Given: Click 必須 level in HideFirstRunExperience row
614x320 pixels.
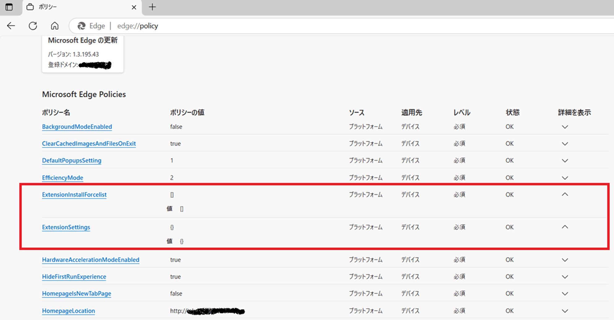Looking at the screenshot, I should pyautogui.click(x=459, y=276).
